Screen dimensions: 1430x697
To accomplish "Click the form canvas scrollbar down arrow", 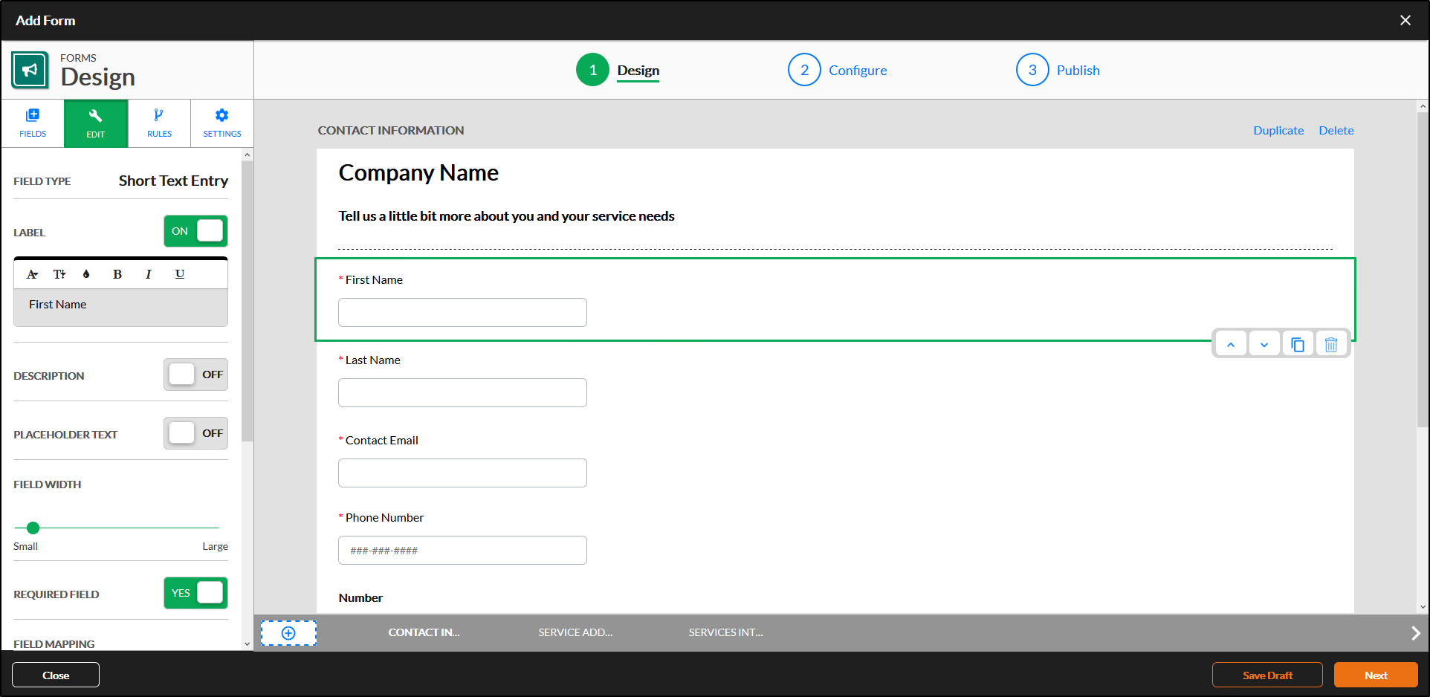I will click(1423, 607).
